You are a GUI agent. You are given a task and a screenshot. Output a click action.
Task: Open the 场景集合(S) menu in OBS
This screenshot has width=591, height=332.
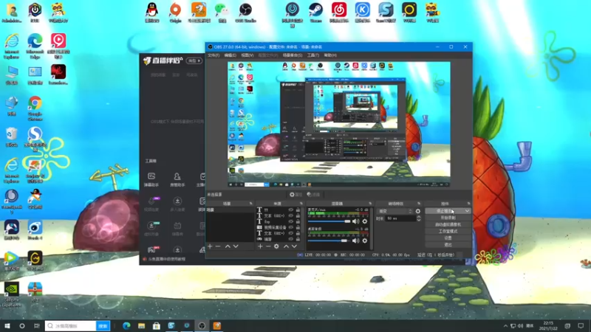point(292,55)
